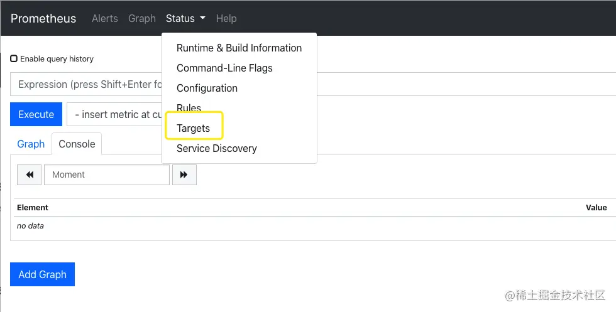Click the Prometheus brand title
Viewport: 616px width, 312px height.
pyautogui.click(x=43, y=19)
